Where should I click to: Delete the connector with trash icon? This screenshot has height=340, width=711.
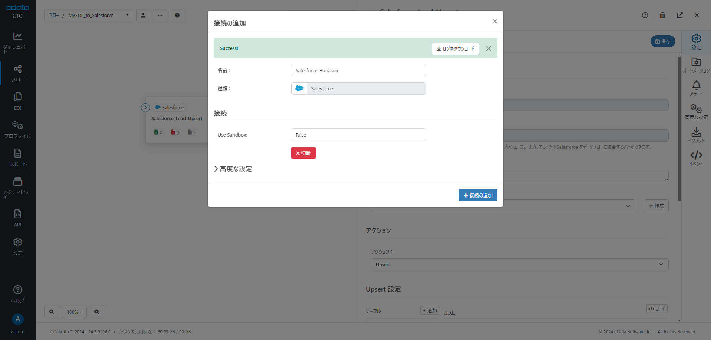[x=662, y=15]
